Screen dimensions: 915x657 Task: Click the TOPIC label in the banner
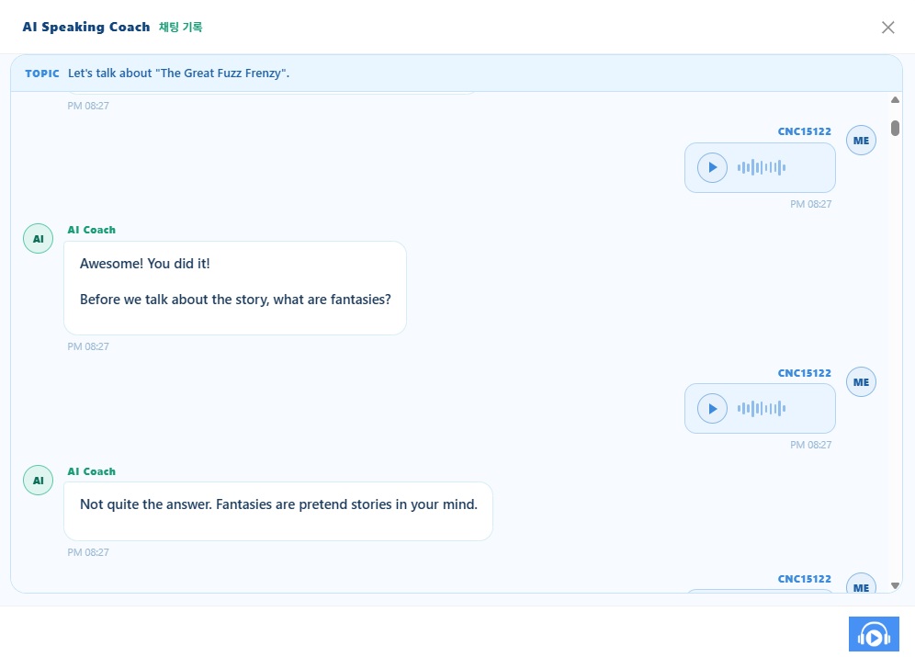point(42,74)
